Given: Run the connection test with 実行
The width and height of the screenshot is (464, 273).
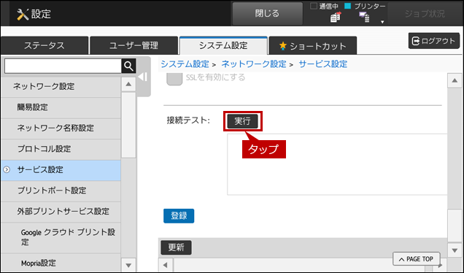Looking at the screenshot, I should (242, 121).
